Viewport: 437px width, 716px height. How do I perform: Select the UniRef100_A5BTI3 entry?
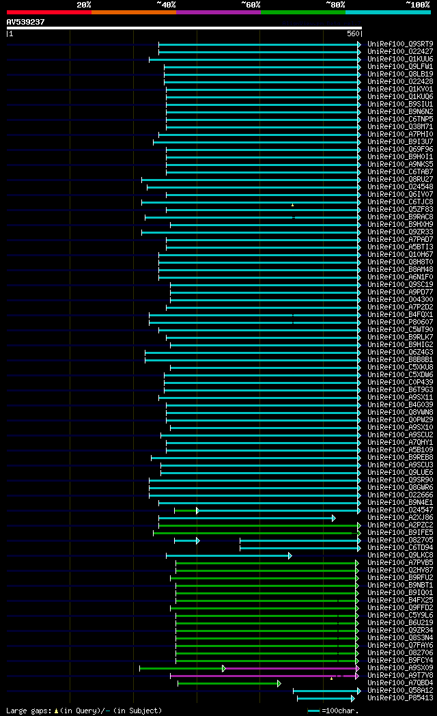[400, 247]
